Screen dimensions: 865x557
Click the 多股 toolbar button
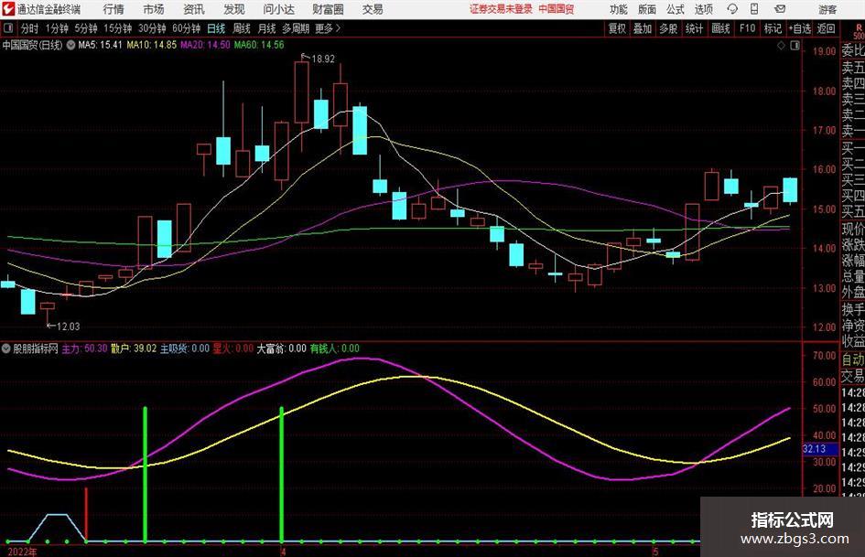coord(668,28)
